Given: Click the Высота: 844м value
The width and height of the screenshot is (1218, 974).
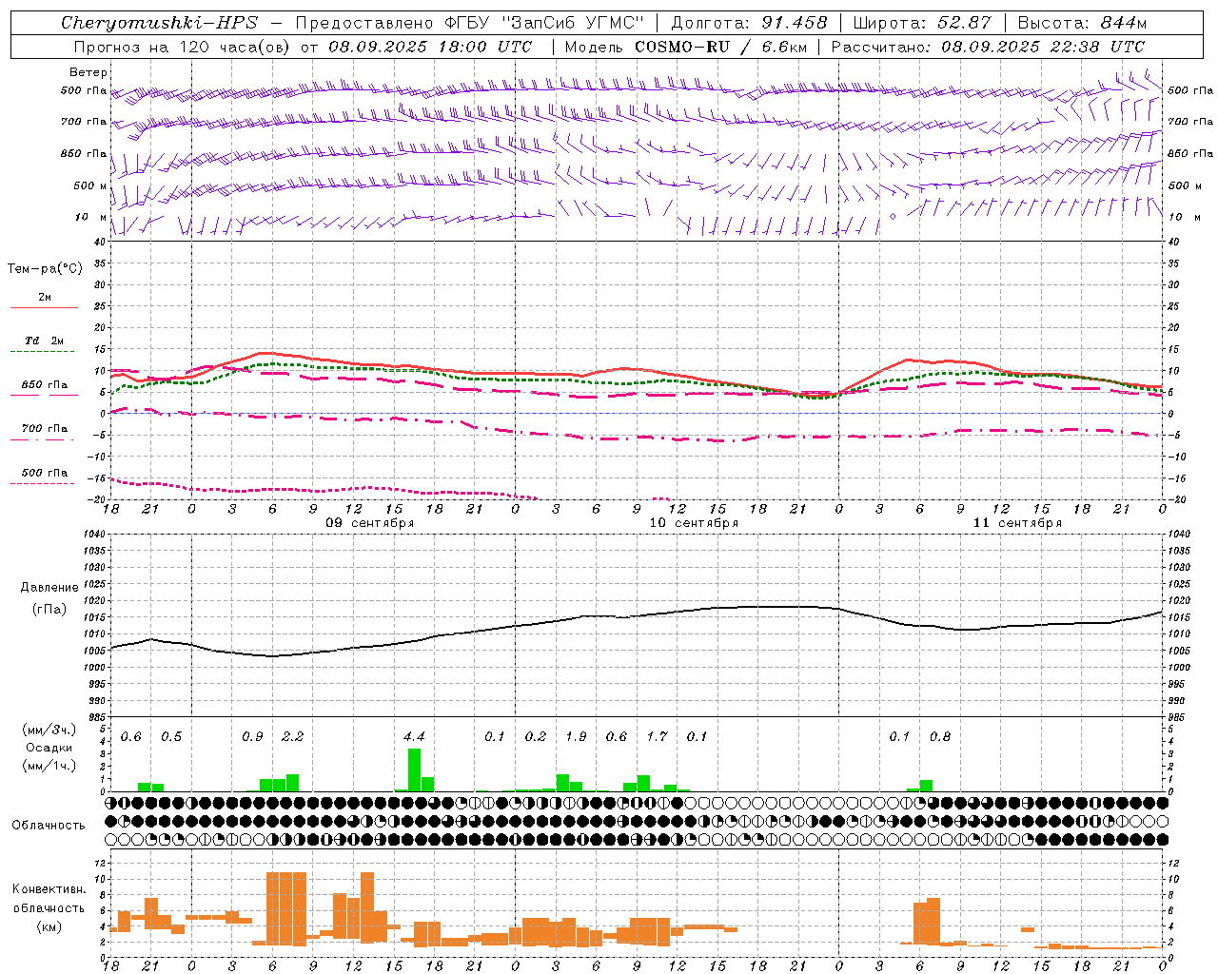Looking at the screenshot, I should [1082, 23].
